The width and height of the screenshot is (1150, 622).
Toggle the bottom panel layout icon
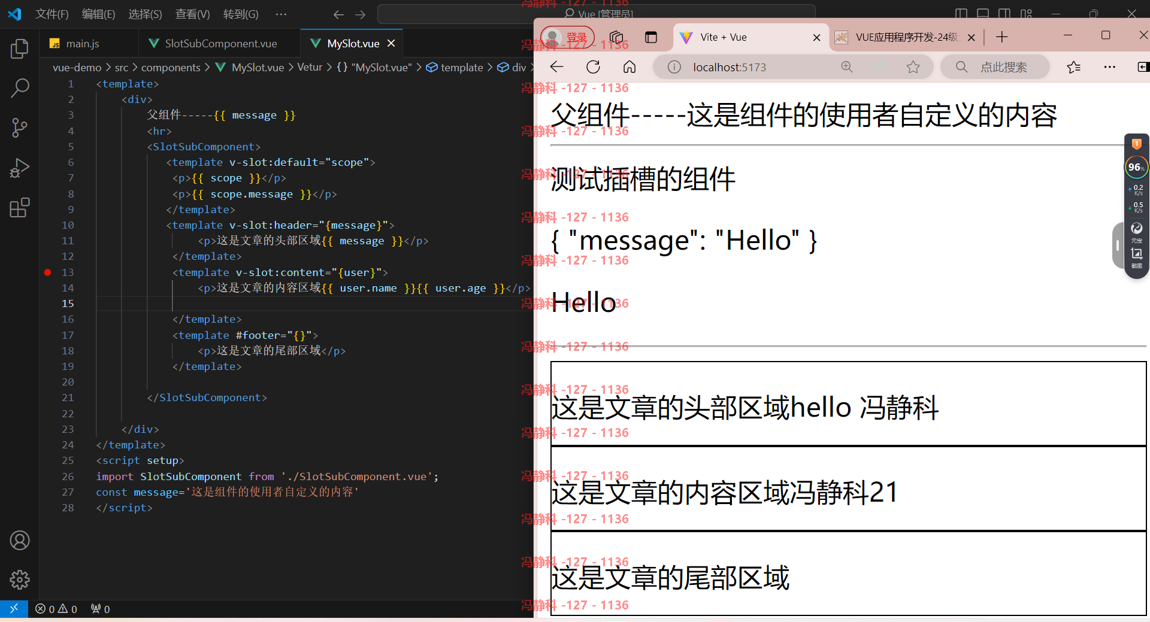coord(983,14)
